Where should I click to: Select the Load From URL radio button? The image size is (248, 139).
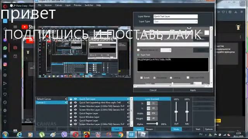162,39
